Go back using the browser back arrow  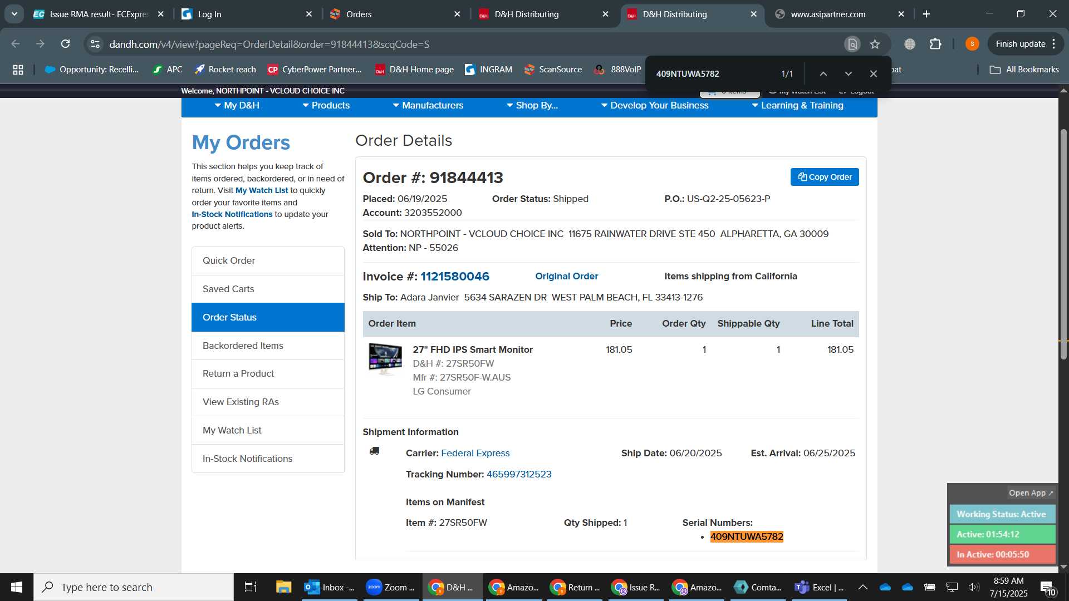coord(16,44)
